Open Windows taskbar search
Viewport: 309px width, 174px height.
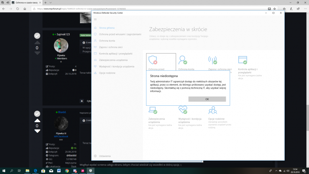tap(11, 171)
